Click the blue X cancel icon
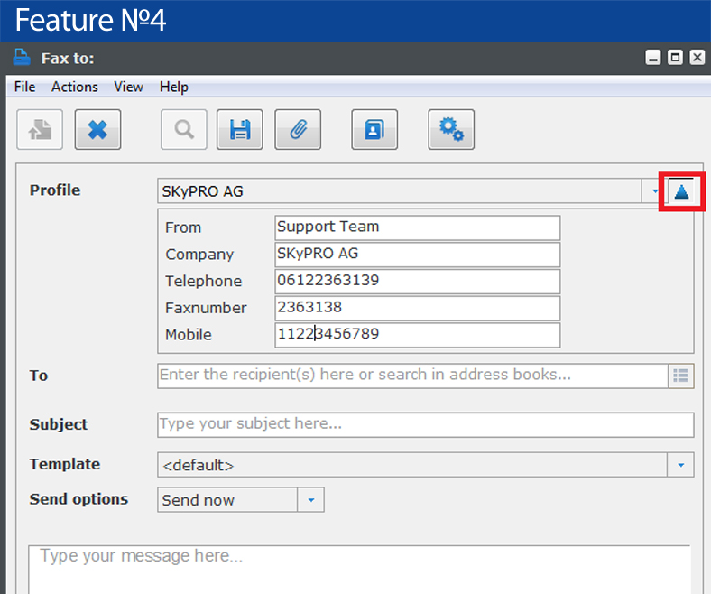 tap(98, 129)
